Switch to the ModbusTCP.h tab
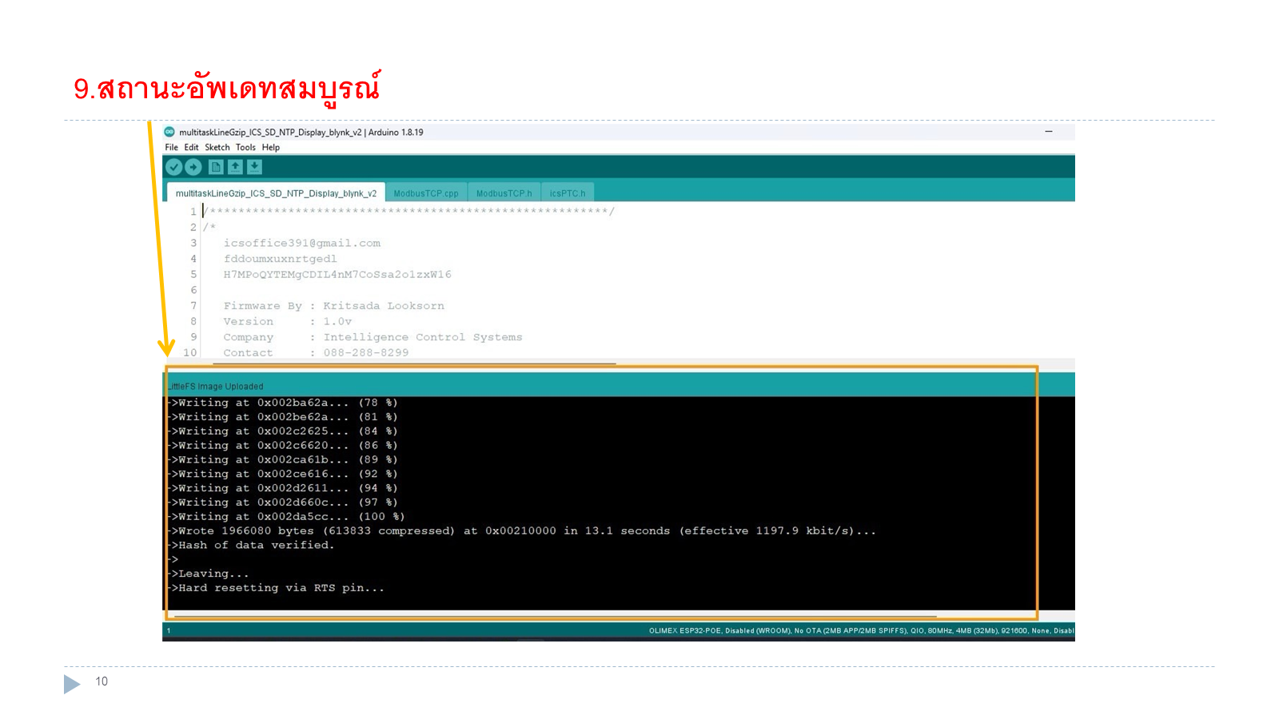The height and width of the screenshot is (719, 1279). [504, 193]
